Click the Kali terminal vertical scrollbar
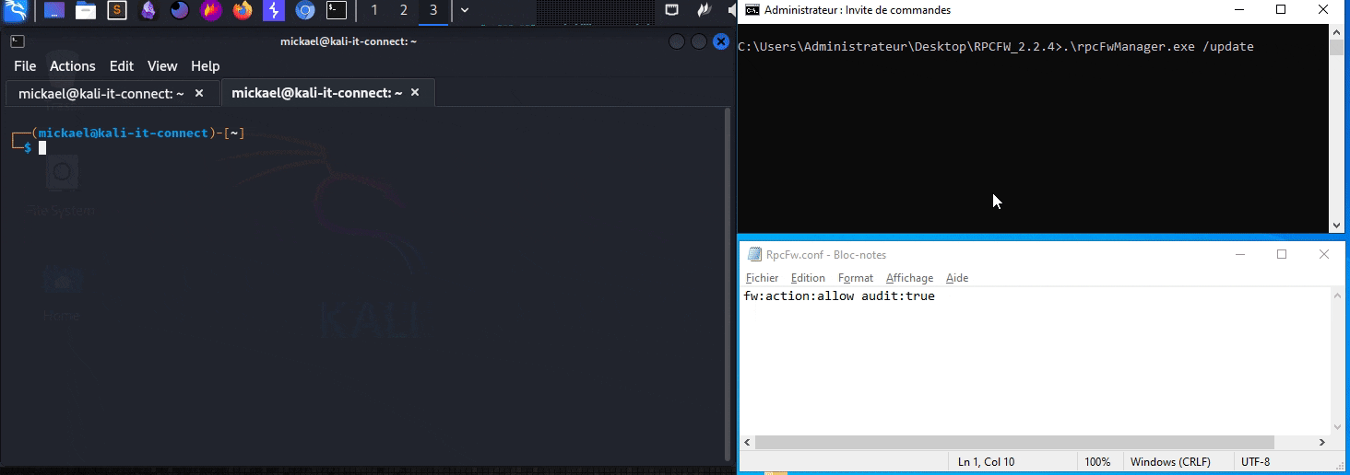This screenshot has height=475, width=1350. coord(728,284)
